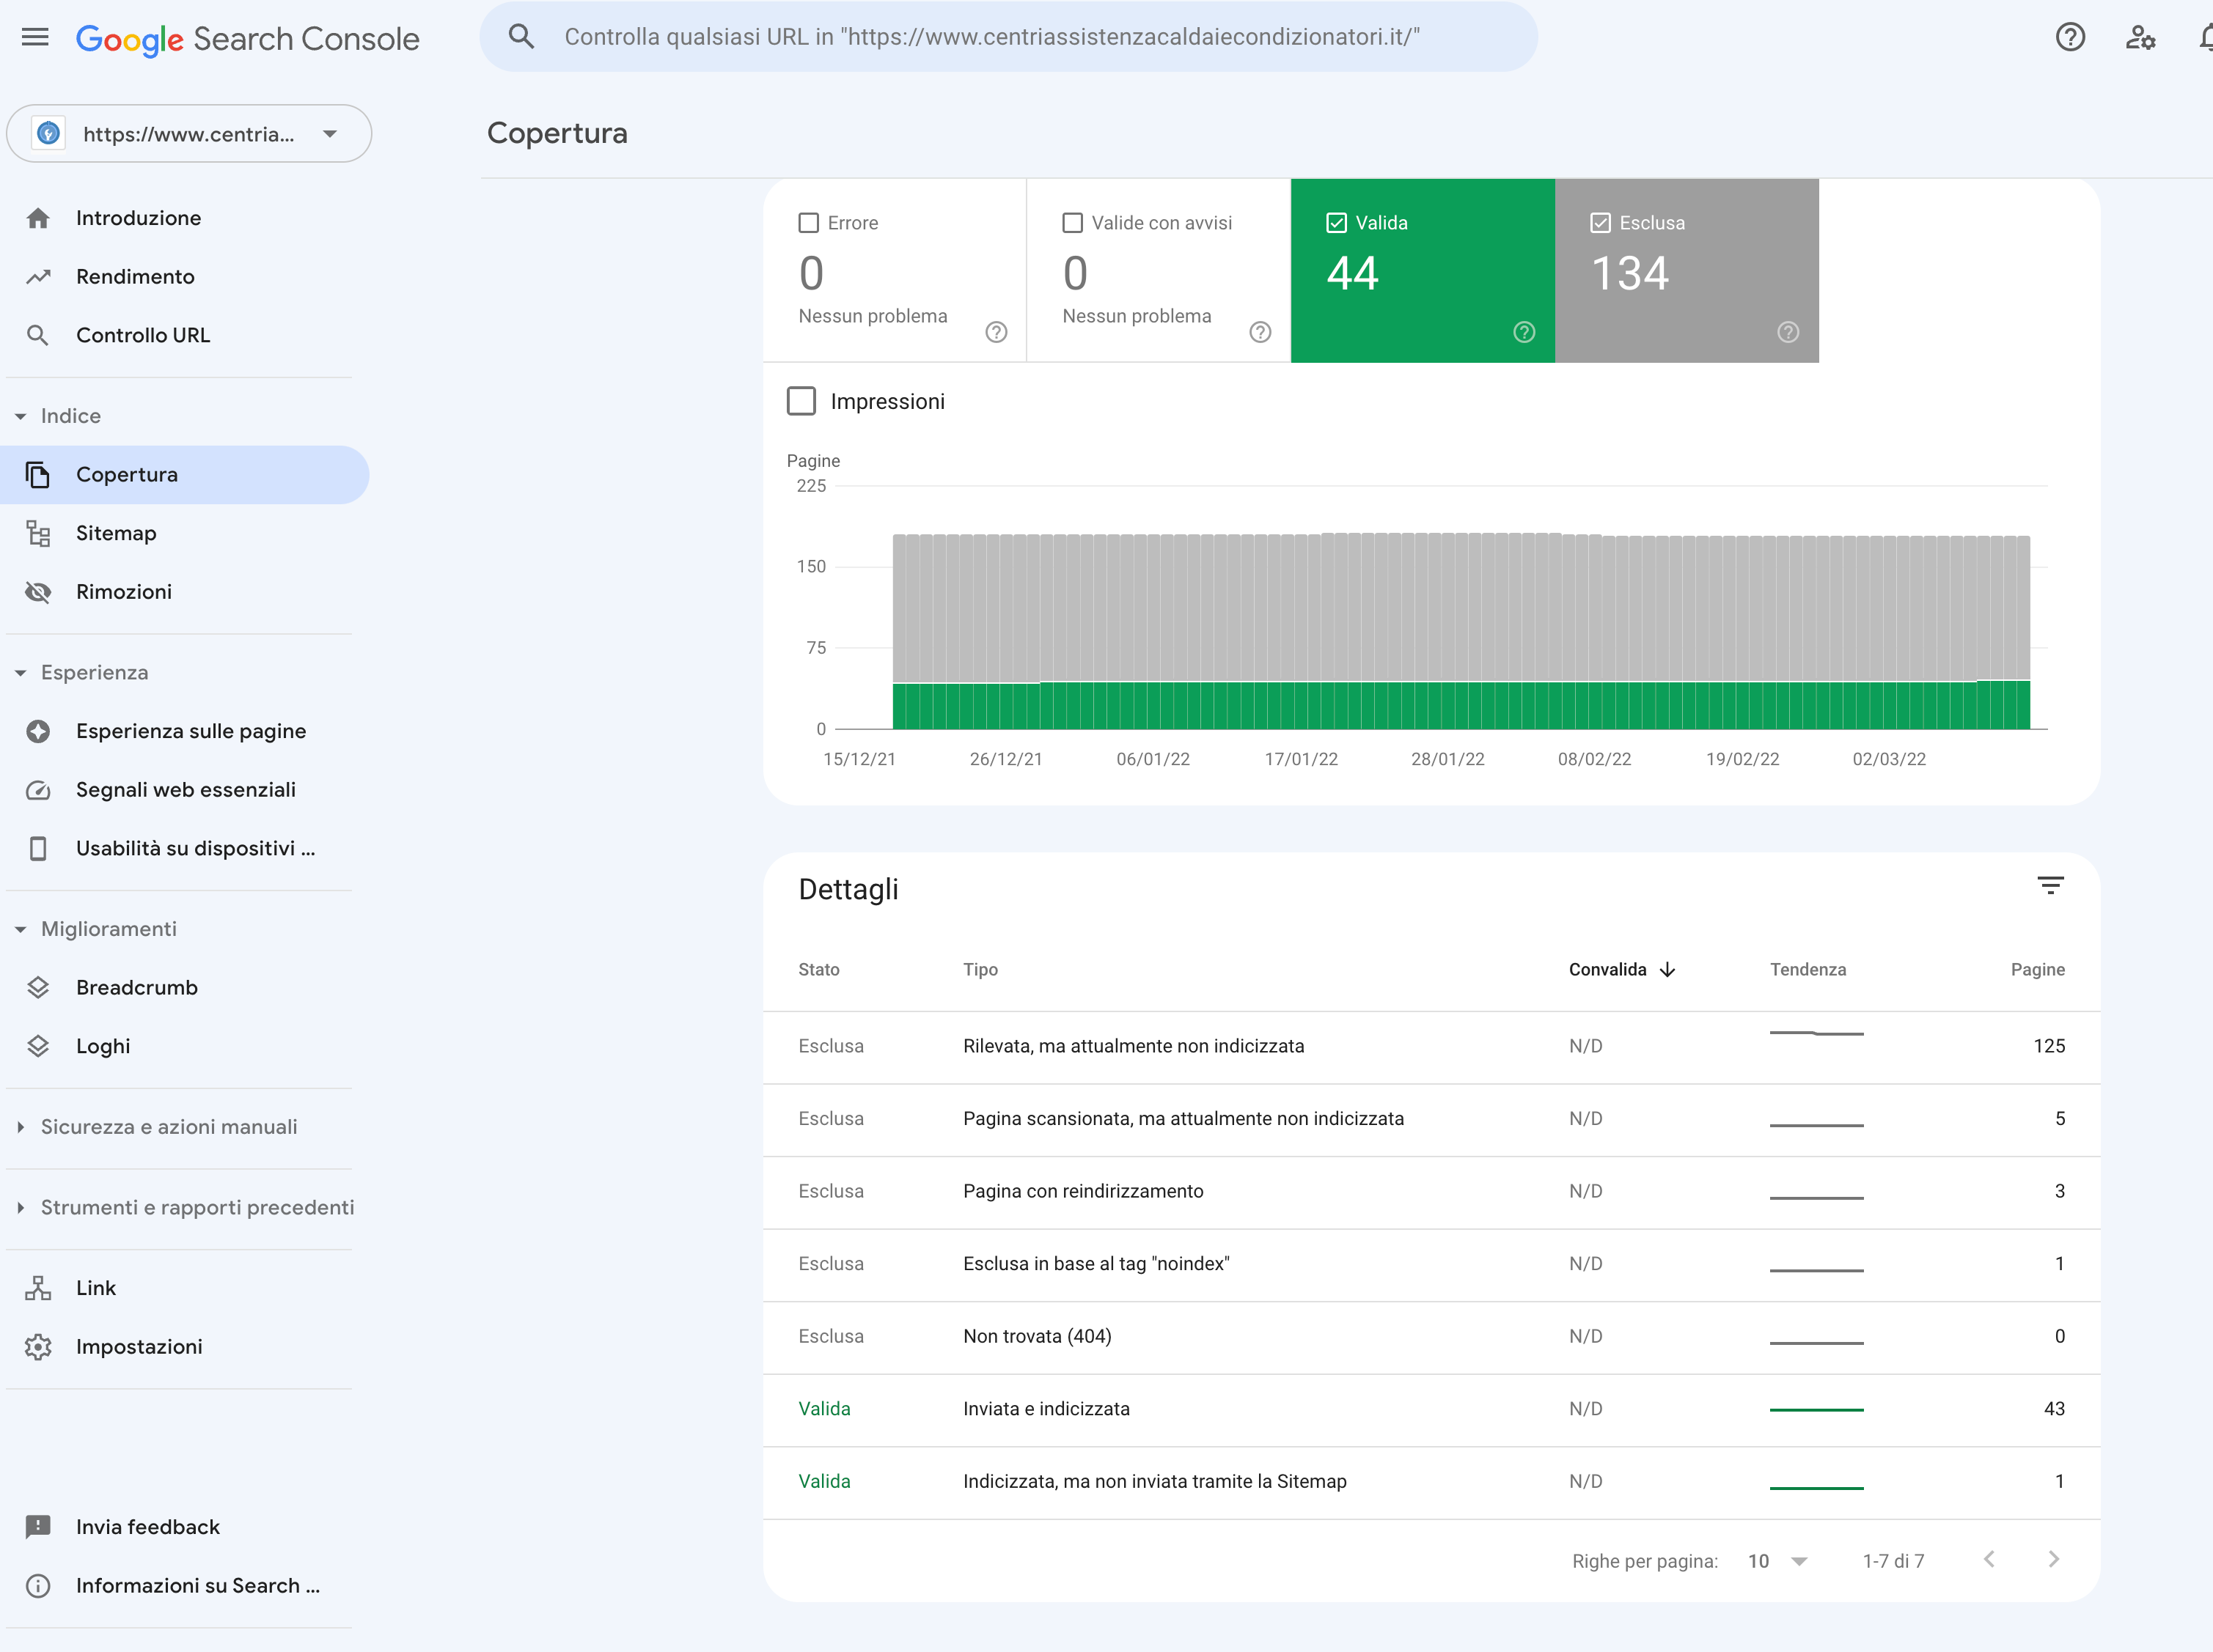Screen dimensions: 2213x1652
Task: Open 'Rilevata, ma attualmente non indicizzata' row
Action: tap(1431, 1046)
